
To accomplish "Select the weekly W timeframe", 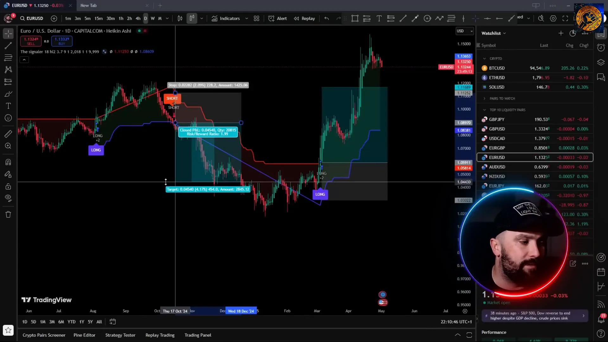I will 153,18.
